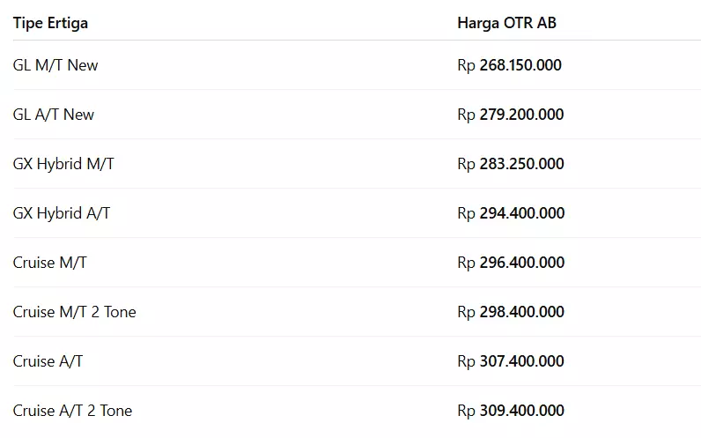Select the GL A/T New row label
This screenshot has height=438, width=701.
[x=54, y=115]
